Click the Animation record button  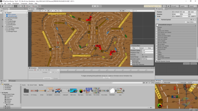(x=35, y=70)
